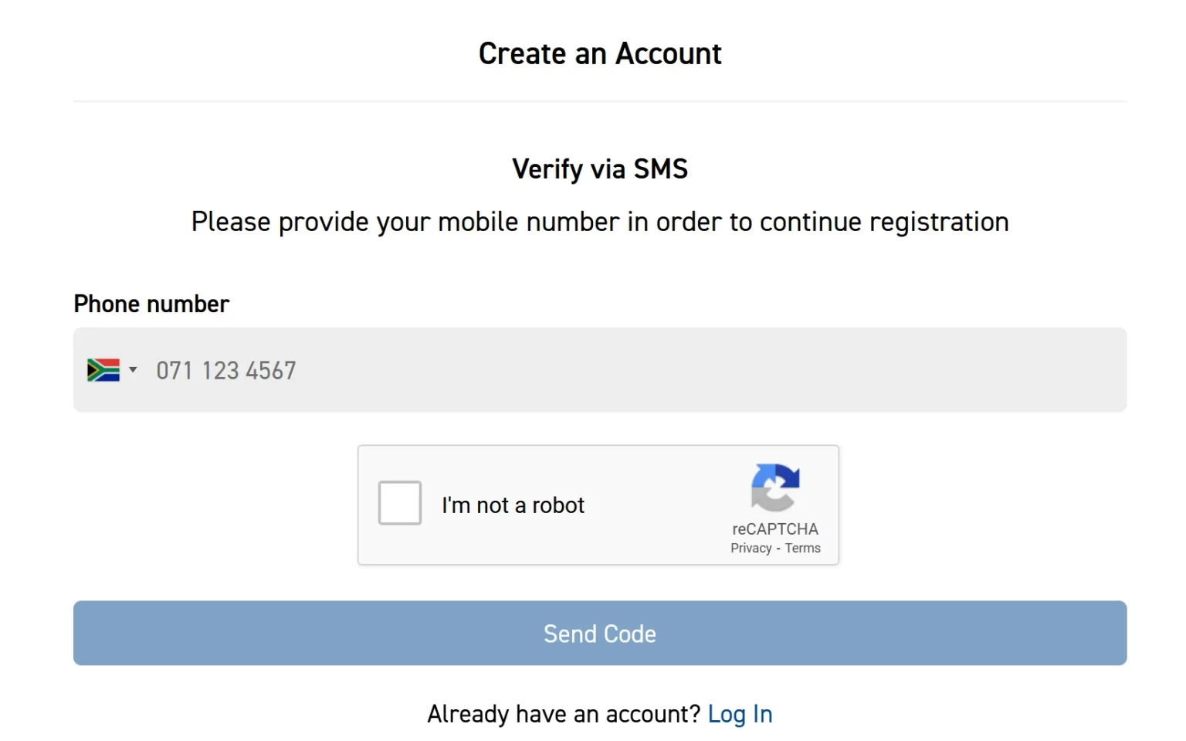Click the "I'm not a robot" label text
The image size is (1186, 741).
point(513,505)
